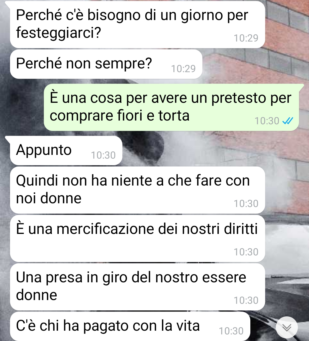Tap the scroll-to-bottom double chevron button
309x341 pixels.
pos(287,327)
